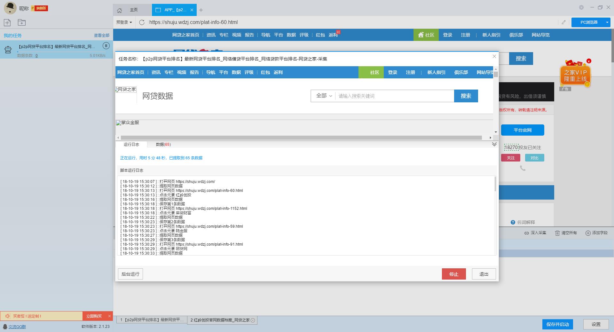Click the 退出 button
The image size is (614, 332).
click(484, 274)
